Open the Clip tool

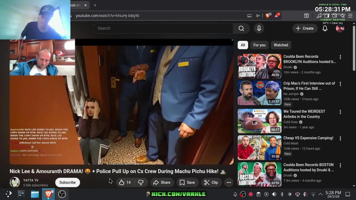tap(211, 182)
